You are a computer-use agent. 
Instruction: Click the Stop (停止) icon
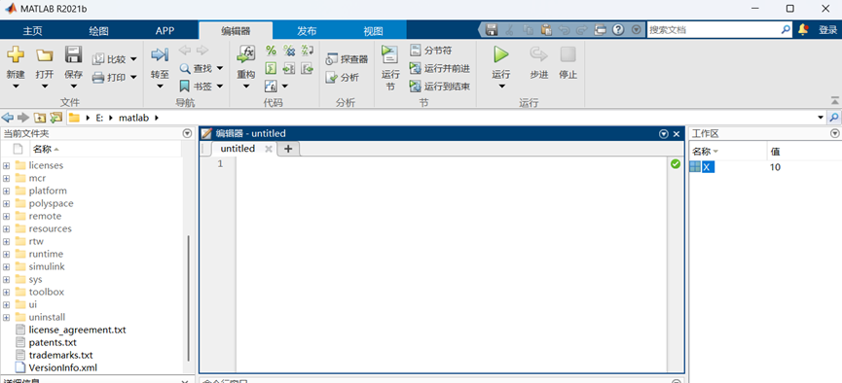coord(568,54)
